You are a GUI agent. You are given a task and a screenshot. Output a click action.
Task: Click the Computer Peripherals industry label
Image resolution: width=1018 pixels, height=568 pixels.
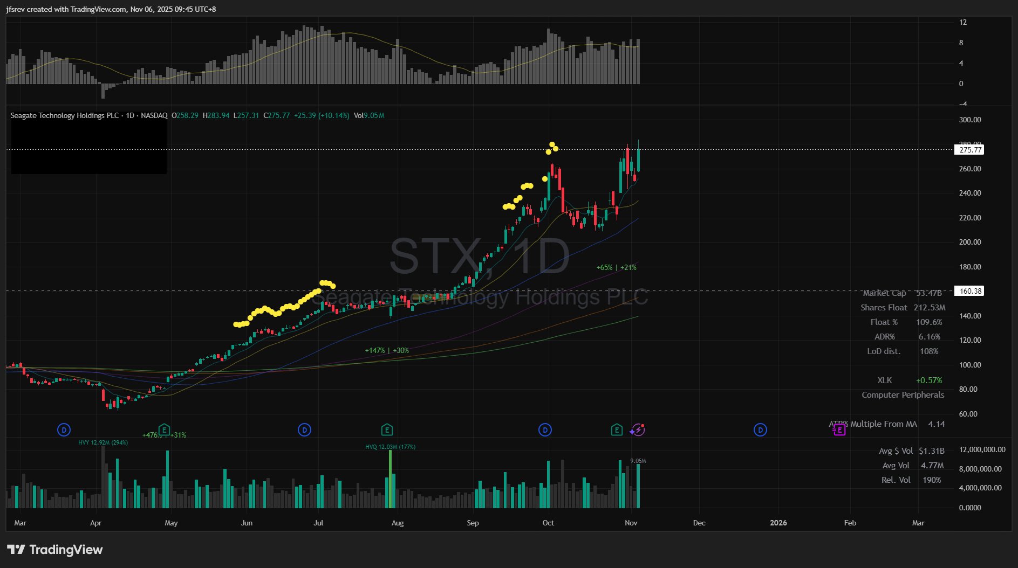[x=903, y=395]
